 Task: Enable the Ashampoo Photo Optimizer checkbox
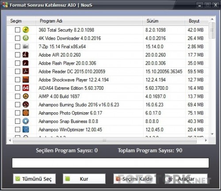coord(18,113)
